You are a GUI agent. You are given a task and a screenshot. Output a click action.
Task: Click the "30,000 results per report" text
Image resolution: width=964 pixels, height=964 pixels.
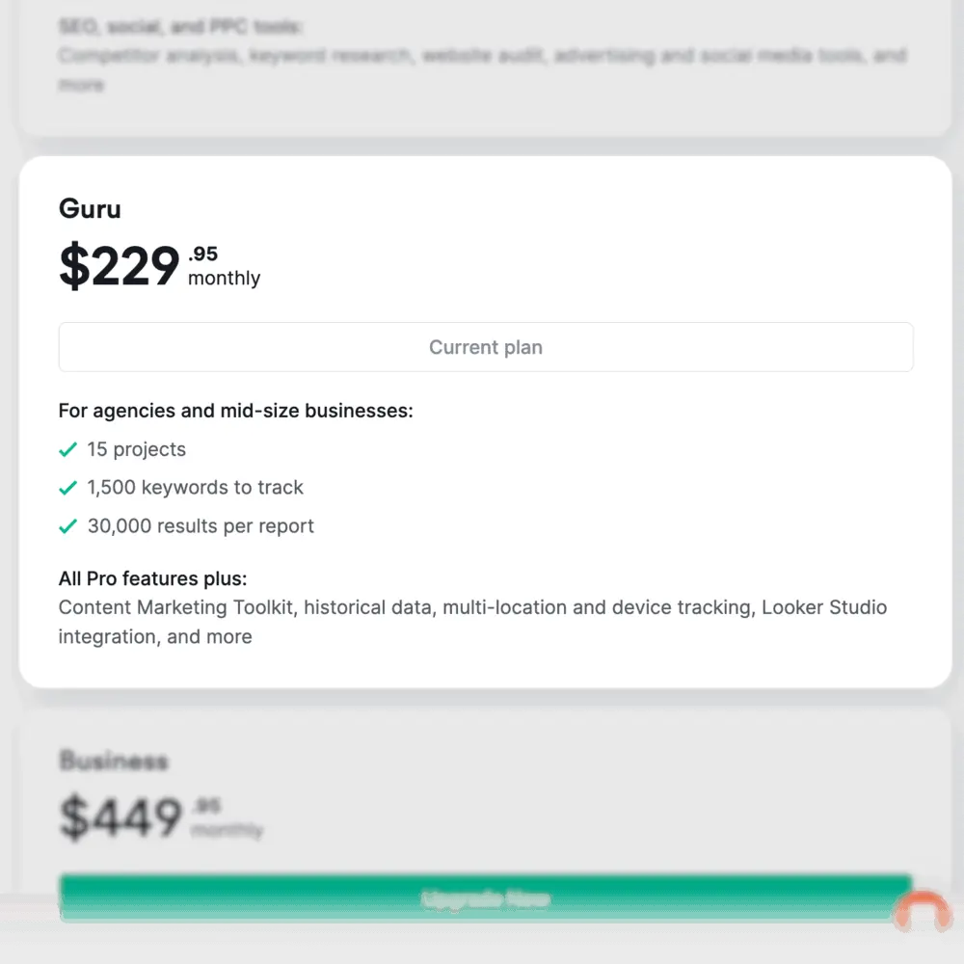point(201,526)
